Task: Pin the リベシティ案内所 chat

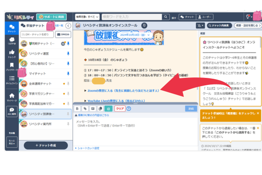Action: click(x=68, y=124)
